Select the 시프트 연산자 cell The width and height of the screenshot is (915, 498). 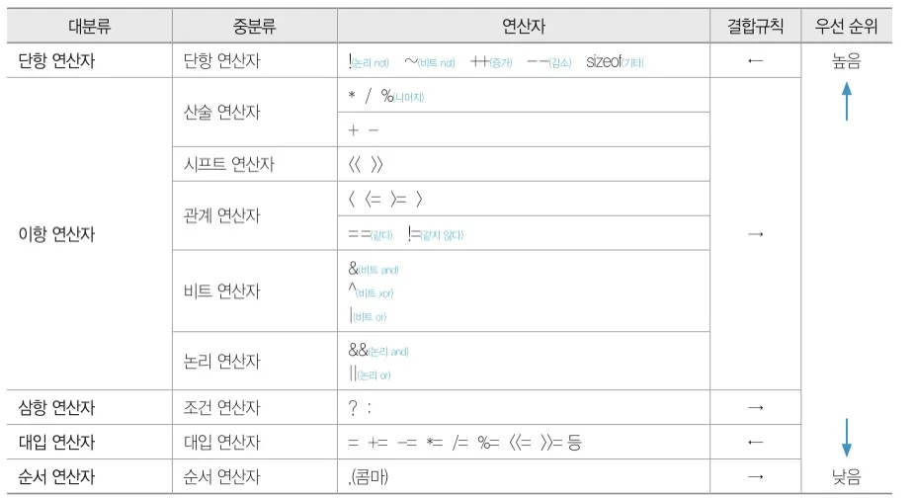254,164
